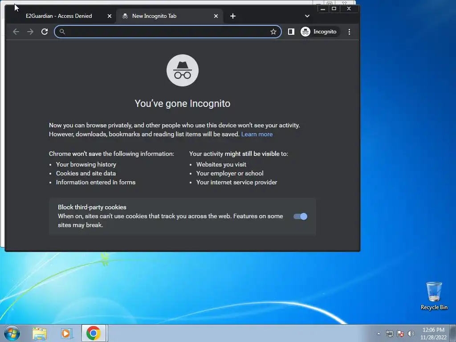The image size is (456, 342).
Task: Click the 'Block third-party cookies' title
Action: (x=92, y=207)
